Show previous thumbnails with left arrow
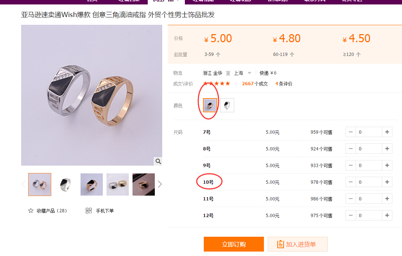 click(23, 184)
